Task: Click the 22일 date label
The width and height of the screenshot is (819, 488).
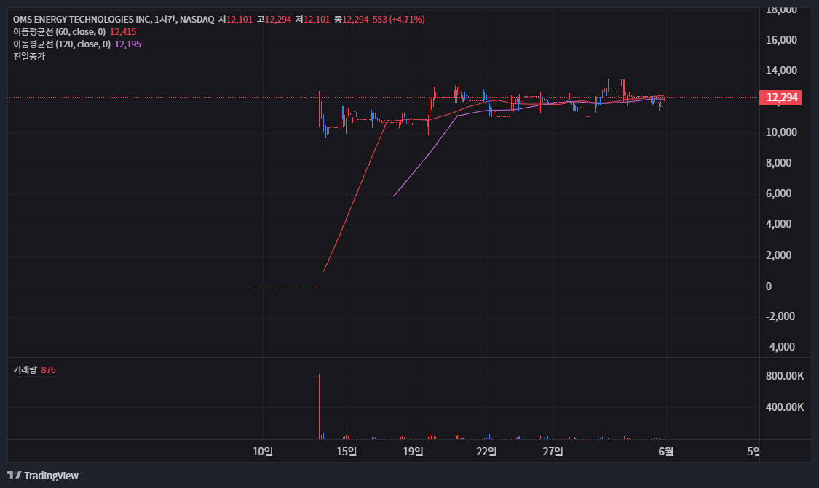Action: 486,452
